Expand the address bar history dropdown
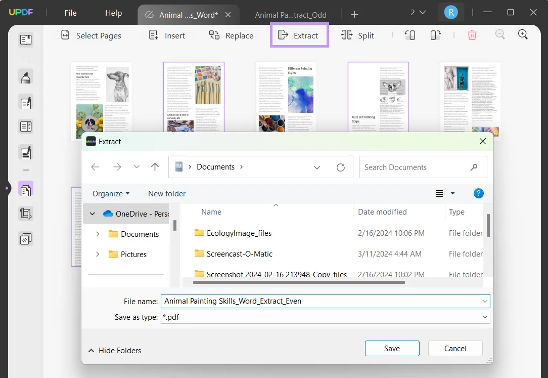The image size is (548, 378). pyautogui.click(x=316, y=167)
